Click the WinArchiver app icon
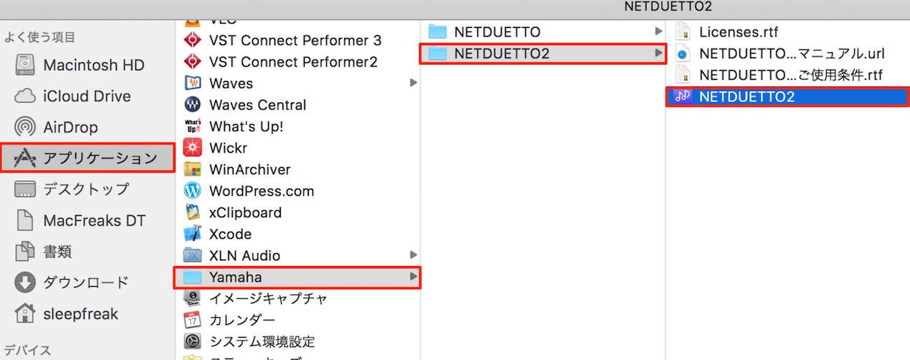This screenshot has width=910, height=360. pos(192,169)
